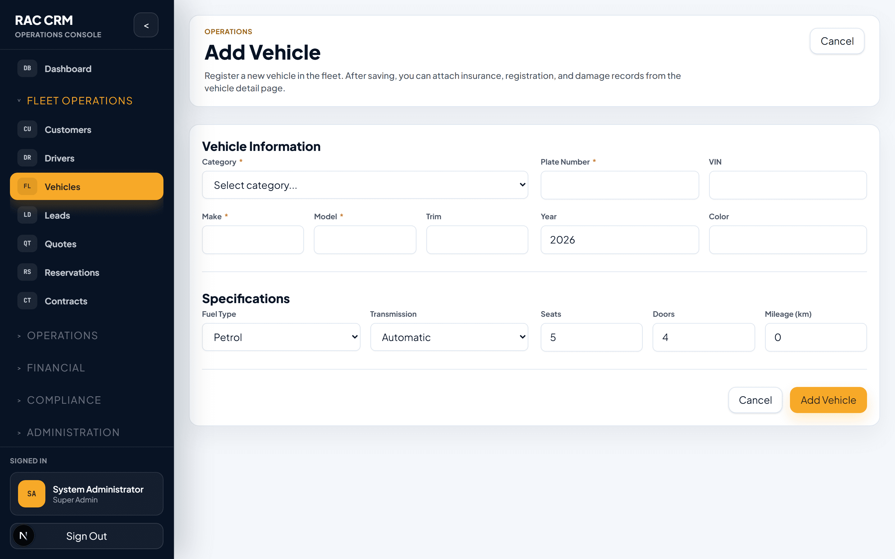Click the RS badge beside Reservations
895x559 pixels.
tap(27, 272)
